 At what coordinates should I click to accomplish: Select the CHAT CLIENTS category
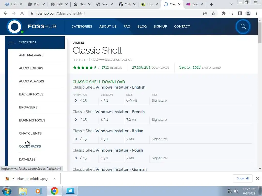pyautogui.click(x=30, y=133)
